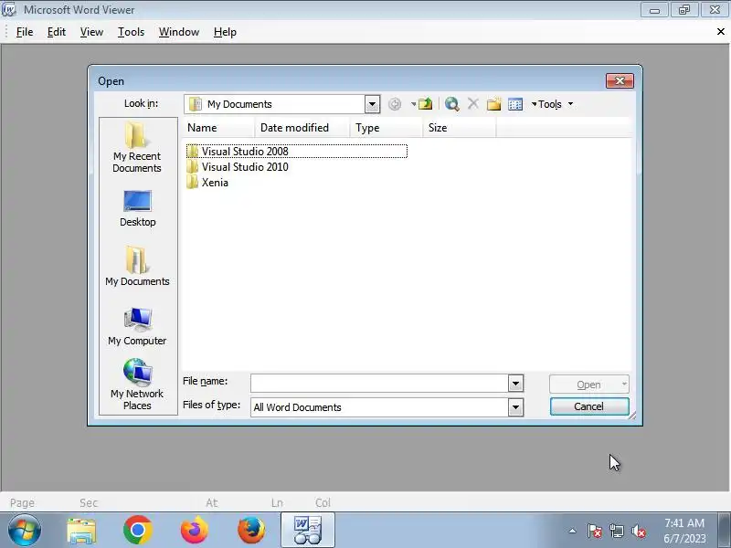This screenshot has height=548, width=731.
Task: Open the Back button history arrow
Action: point(413,104)
